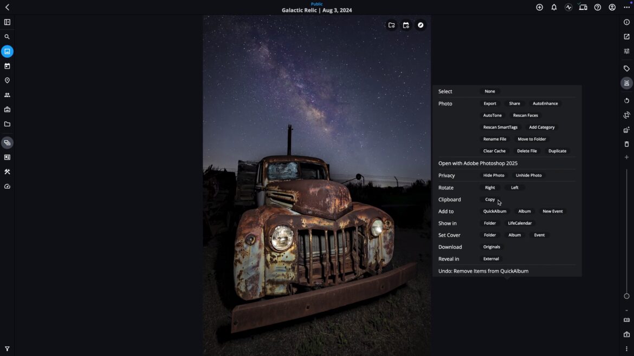Viewport: 634px width, 356px height.
Task: Open the three-dot more menu at top right
Action: tap(626, 8)
